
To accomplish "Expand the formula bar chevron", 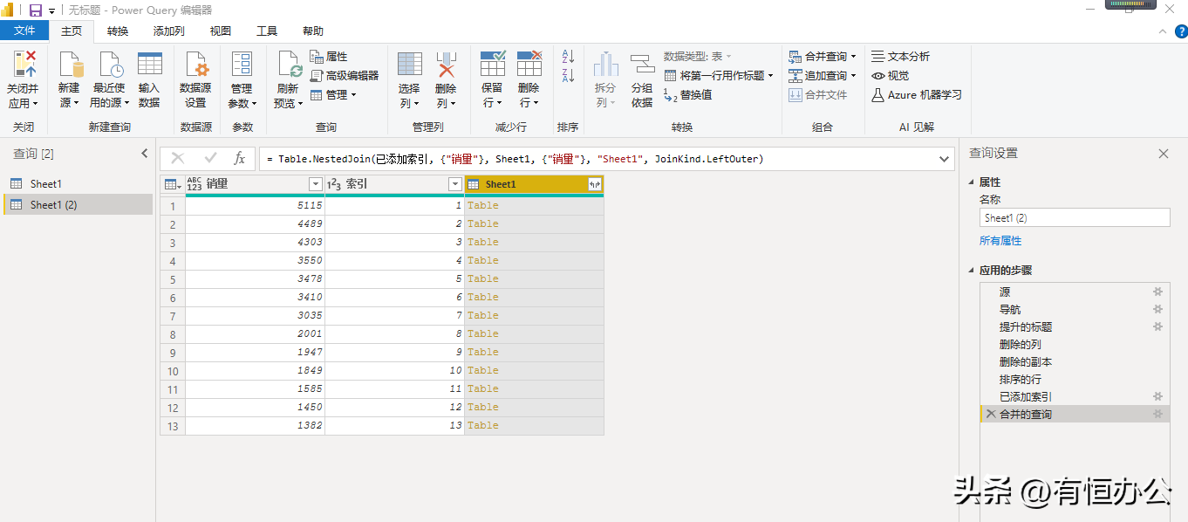I will [945, 159].
